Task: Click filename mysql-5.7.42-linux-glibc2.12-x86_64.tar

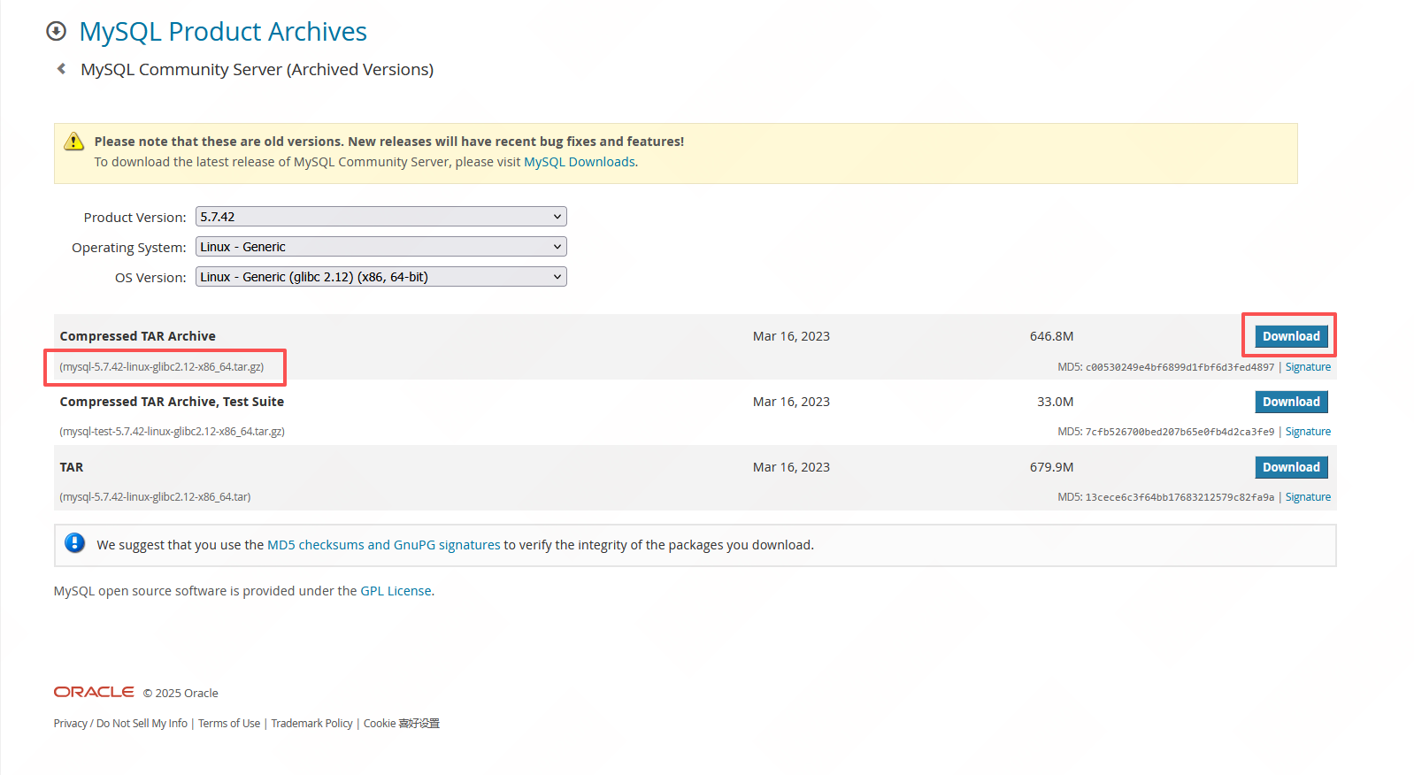Action: [155, 497]
